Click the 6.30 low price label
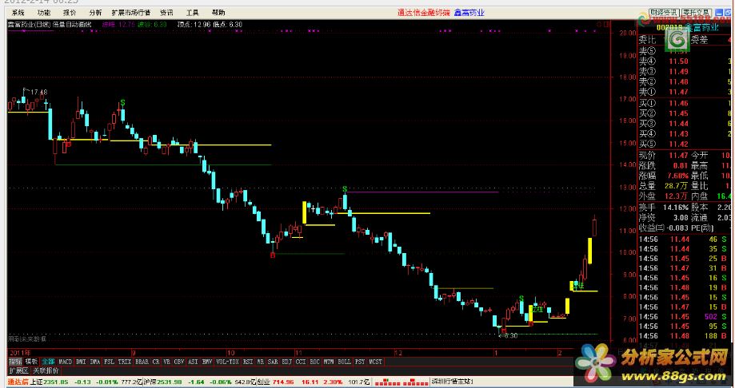Image resolution: width=735 pixels, height=388 pixels. [x=511, y=335]
